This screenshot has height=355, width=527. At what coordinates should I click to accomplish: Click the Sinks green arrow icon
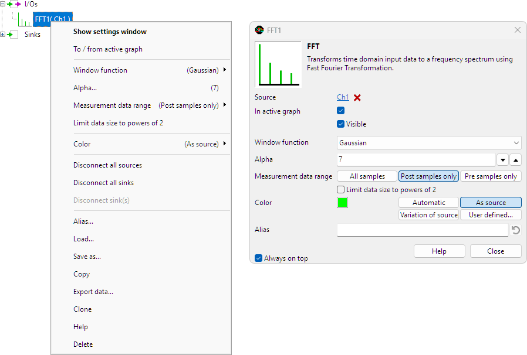click(x=12, y=34)
